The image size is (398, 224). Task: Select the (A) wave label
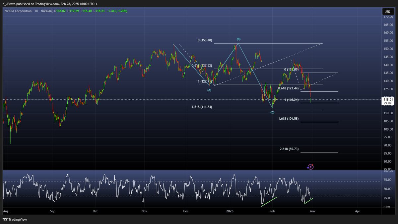(210, 90)
